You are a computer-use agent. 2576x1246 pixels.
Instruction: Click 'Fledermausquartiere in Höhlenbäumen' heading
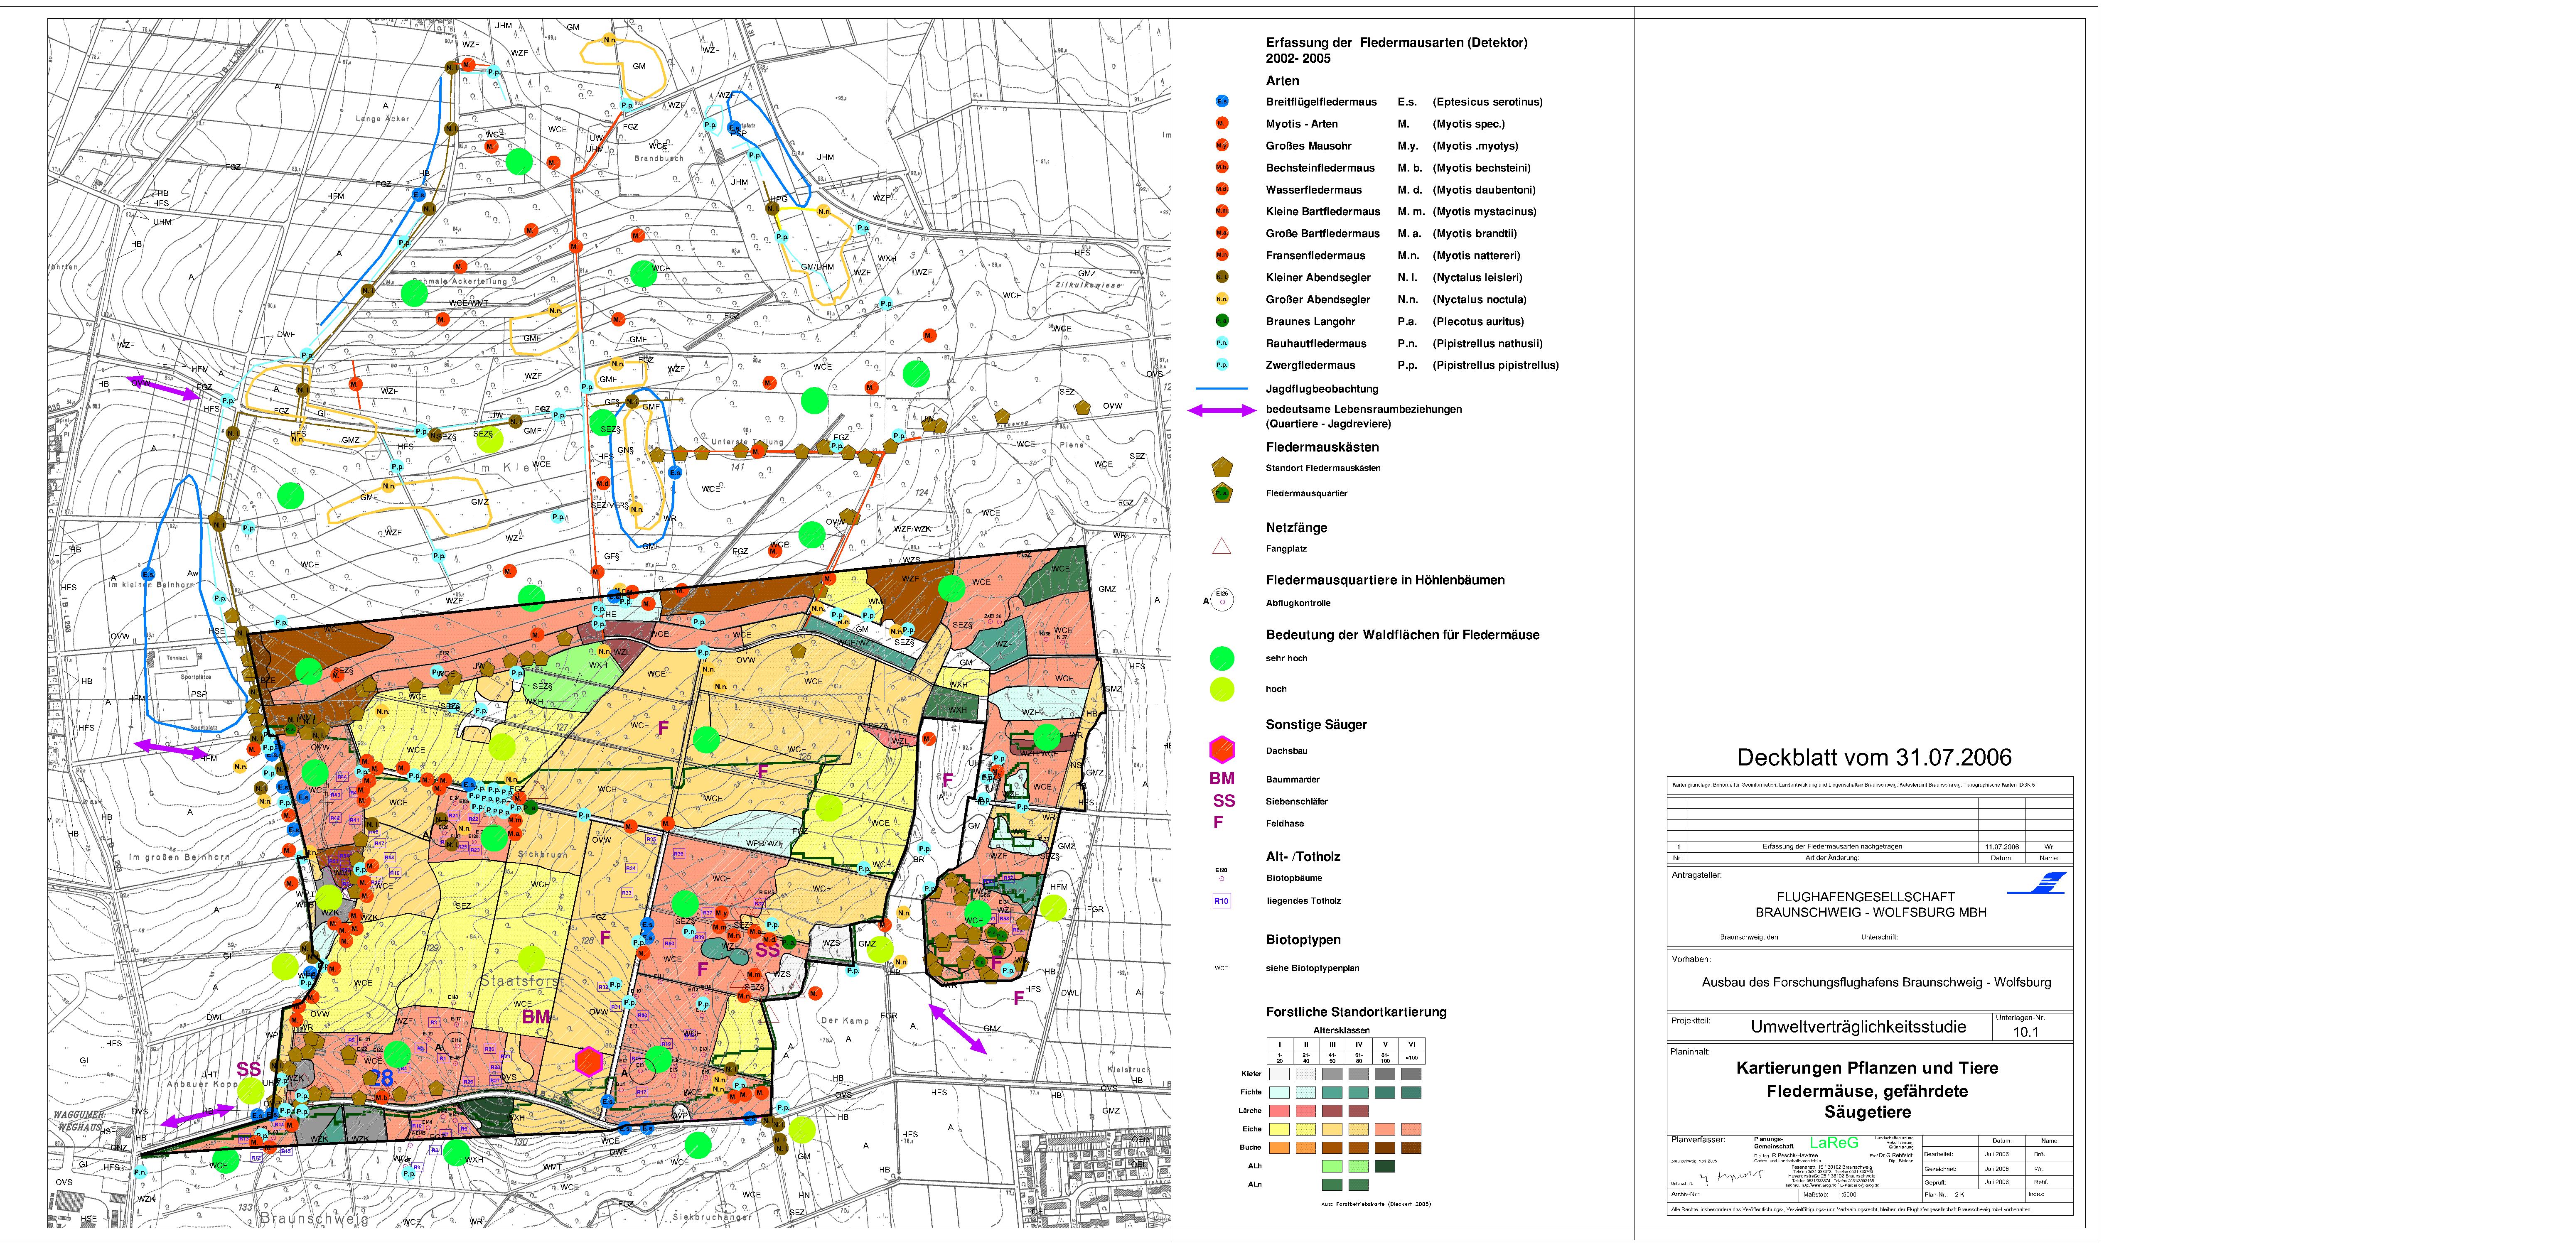point(1385,580)
